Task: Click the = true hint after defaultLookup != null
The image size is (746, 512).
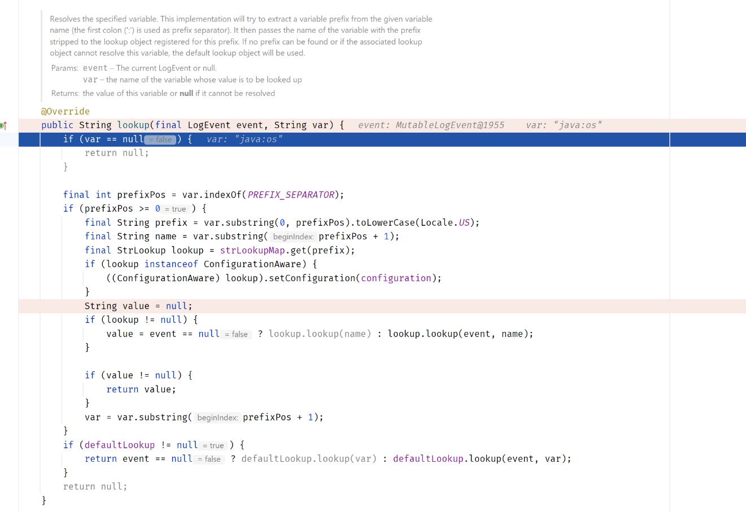Action: point(213,445)
